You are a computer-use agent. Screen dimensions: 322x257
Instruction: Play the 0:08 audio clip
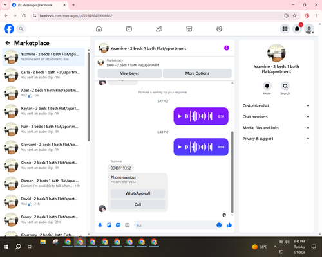pos(180,147)
